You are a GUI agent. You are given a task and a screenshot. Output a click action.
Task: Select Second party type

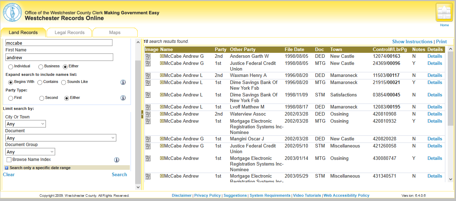pyautogui.click(x=42, y=98)
